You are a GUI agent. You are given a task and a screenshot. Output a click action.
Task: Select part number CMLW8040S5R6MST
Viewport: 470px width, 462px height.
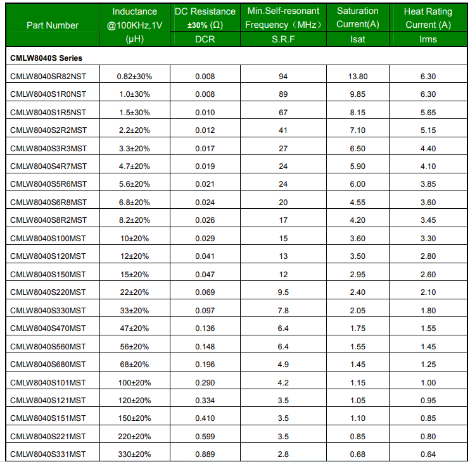coord(49,184)
